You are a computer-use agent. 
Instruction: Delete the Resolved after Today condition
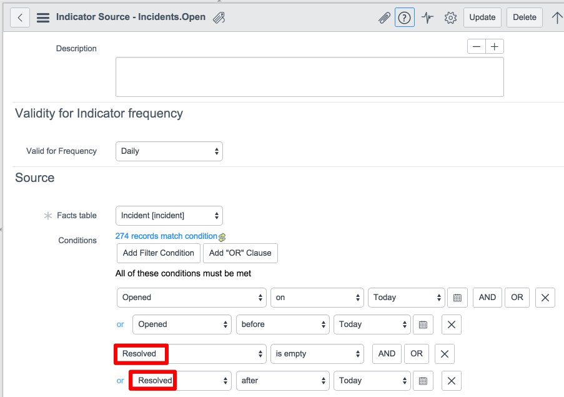pos(452,381)
